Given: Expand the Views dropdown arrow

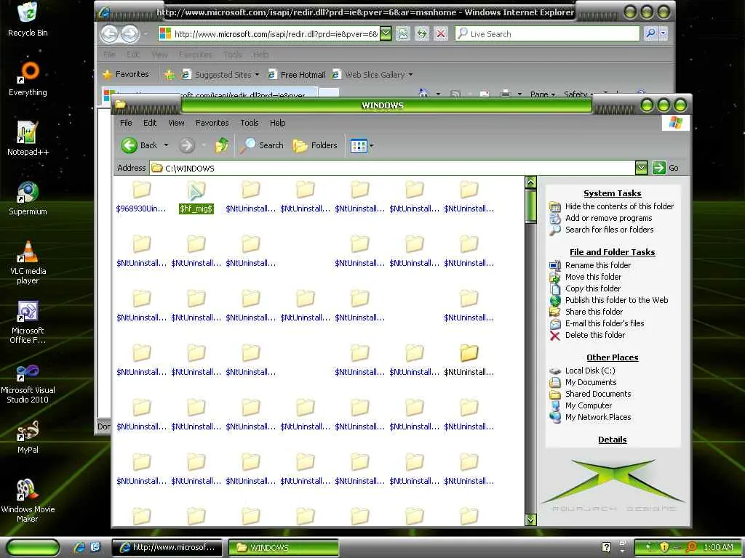Looking at the screenshot, I should pyautogui.click(x=371, y=145).
